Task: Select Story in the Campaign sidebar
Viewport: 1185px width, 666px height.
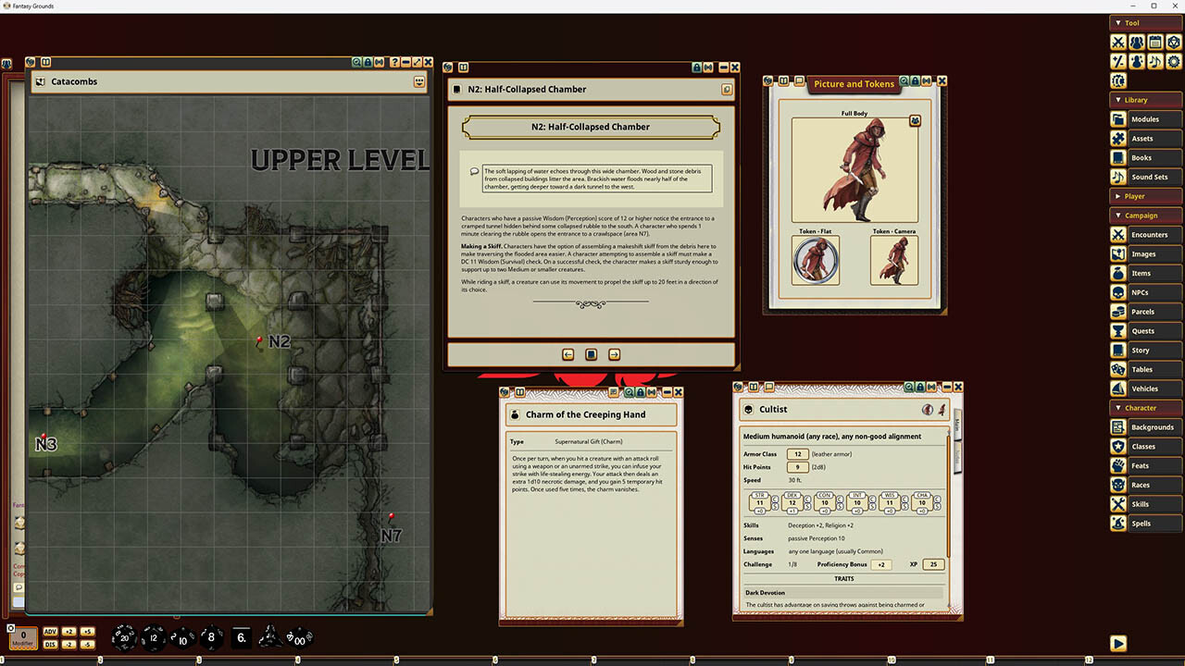Action: [x=1145, y=350]
